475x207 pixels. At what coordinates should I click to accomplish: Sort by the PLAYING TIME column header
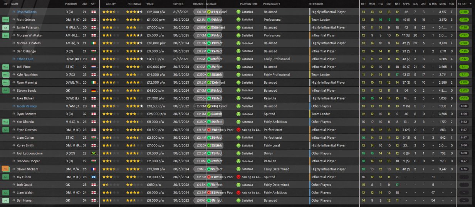(x=248, y=4)
